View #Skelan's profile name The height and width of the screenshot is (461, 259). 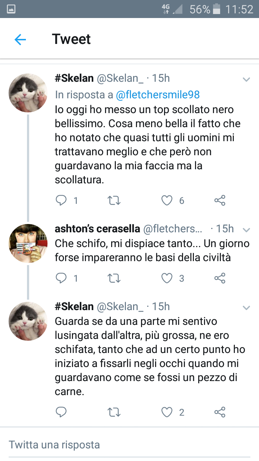pos(71,78)
